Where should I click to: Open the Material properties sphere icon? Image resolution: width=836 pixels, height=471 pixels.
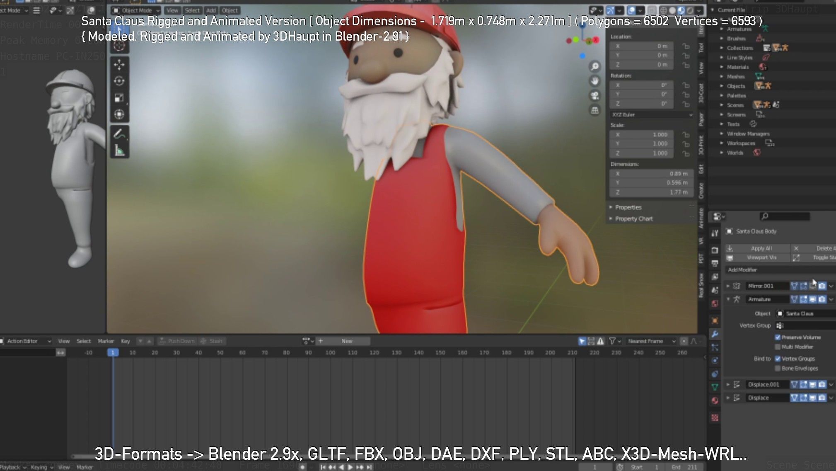[x=715, y=401]
